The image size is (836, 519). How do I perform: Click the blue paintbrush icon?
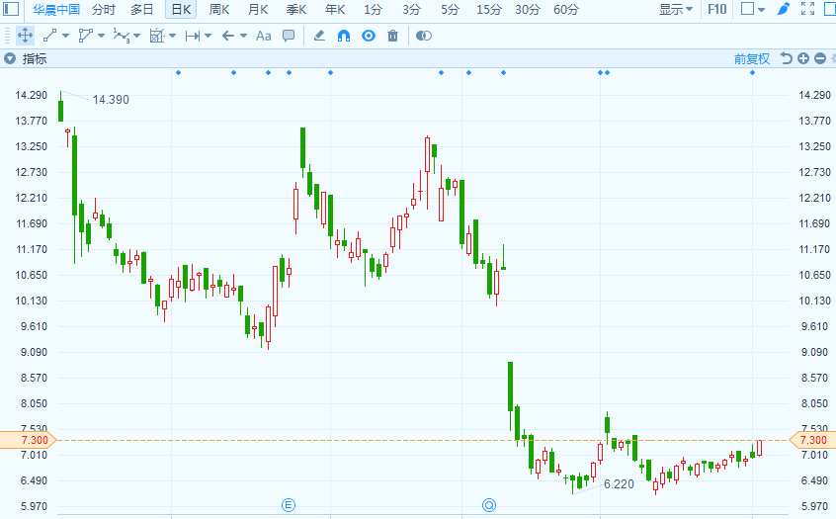pos(783,9)
